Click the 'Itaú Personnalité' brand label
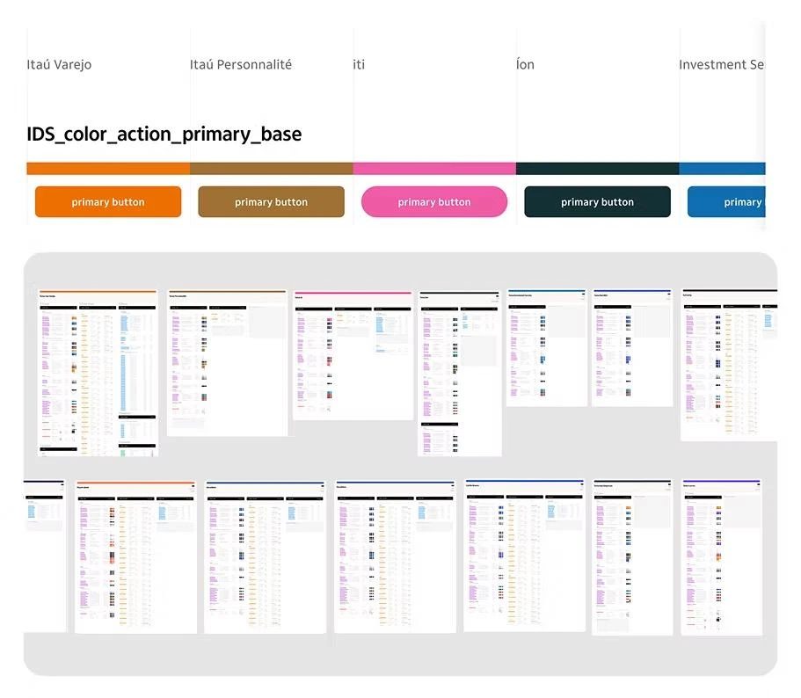801x698 pixels. pos(241,65)
